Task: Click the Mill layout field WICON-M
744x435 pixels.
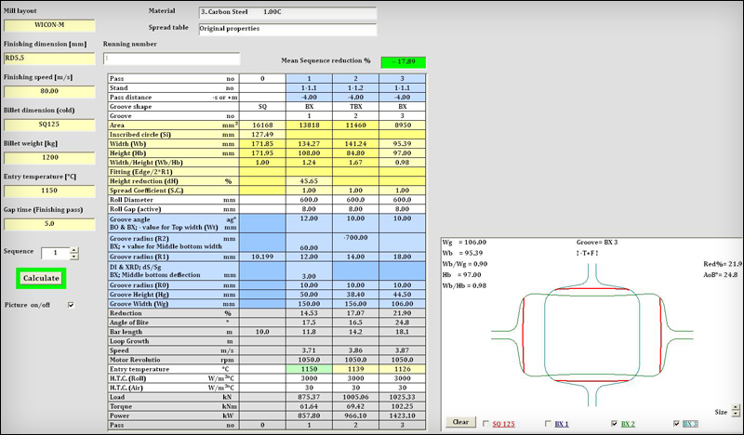Action: (x=49, y=25)
